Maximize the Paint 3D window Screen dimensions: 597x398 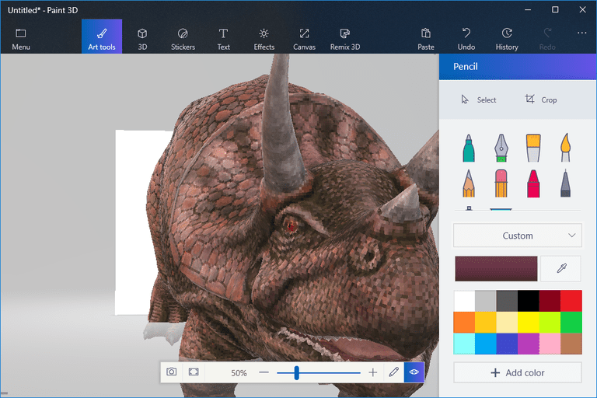click(x=555, y=10)
